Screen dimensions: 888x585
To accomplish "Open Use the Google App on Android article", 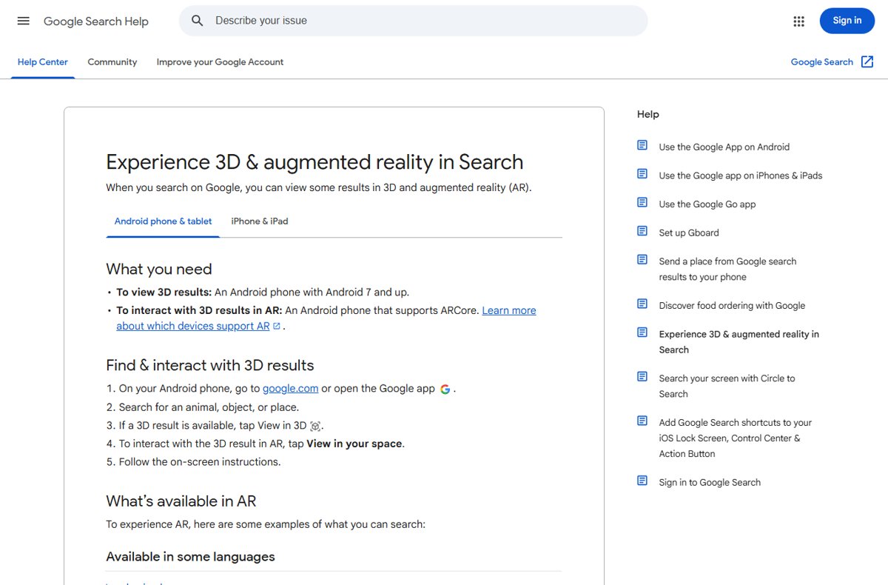I will (x=724, y=147).
